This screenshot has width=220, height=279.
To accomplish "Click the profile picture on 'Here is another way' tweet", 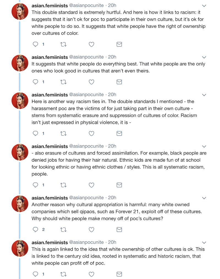I will 20,100.
